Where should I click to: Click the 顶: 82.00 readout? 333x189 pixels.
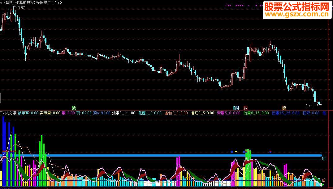(84, 113)
